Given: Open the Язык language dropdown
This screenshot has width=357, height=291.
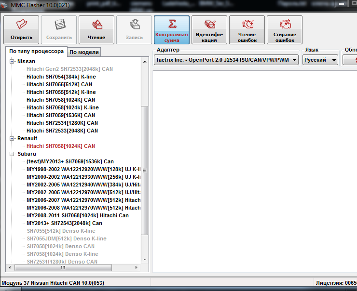Looking at the screenshot, I should pyautogui.click(x=320, y=60).
